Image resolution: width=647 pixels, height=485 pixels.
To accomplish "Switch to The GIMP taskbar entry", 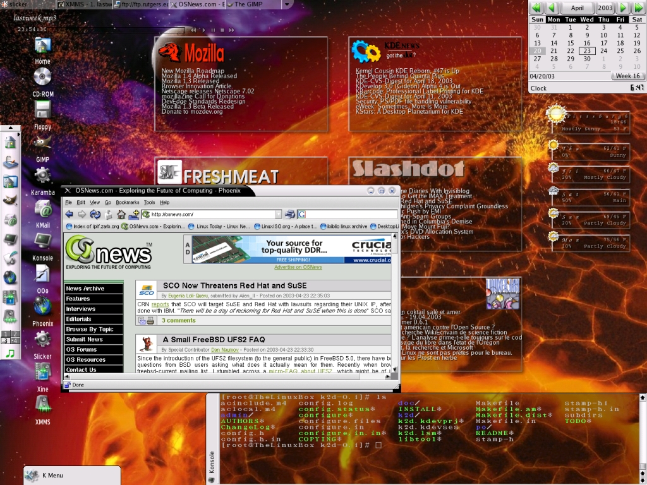I will click(253, 4).
